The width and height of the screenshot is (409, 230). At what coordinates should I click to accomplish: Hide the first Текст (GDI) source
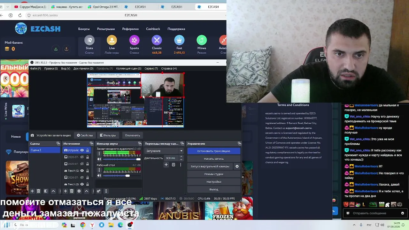coord(82,171)
